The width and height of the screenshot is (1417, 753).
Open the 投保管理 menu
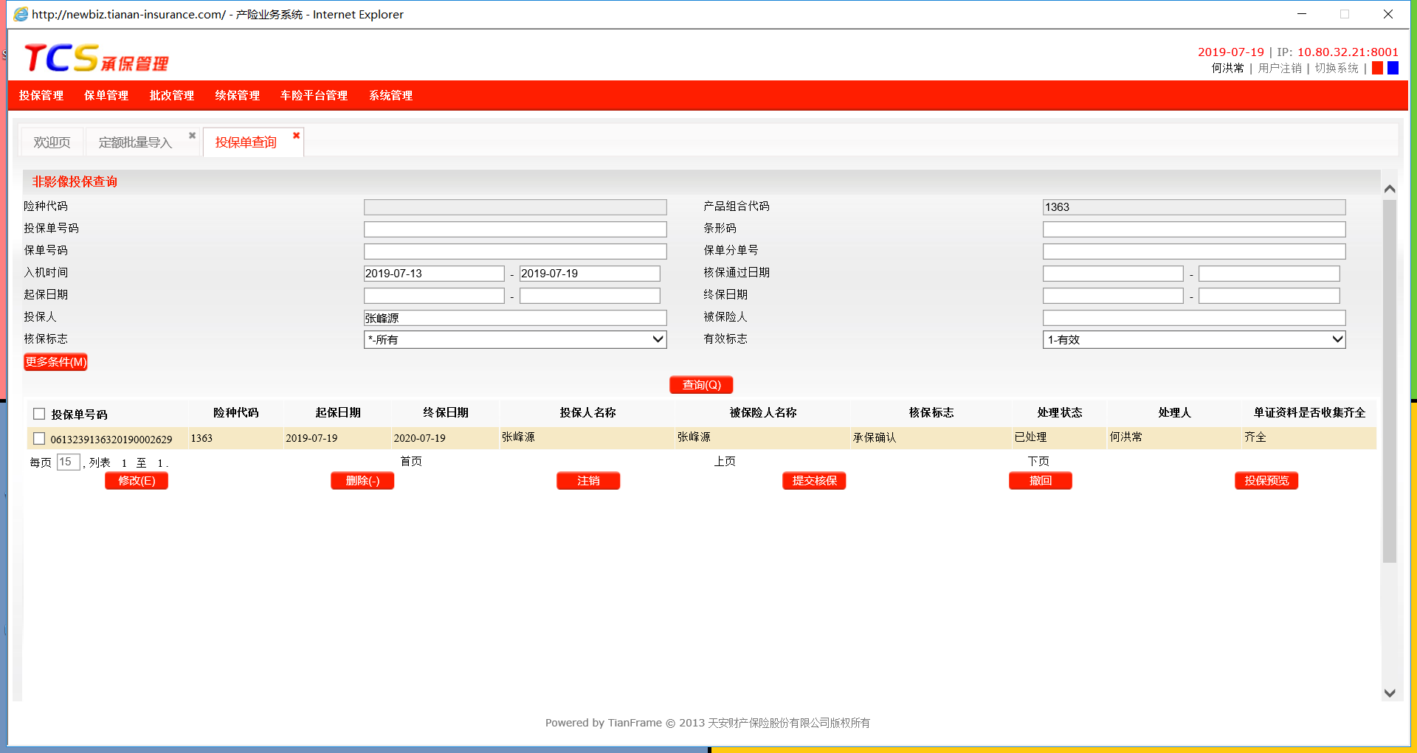[41, 96]
